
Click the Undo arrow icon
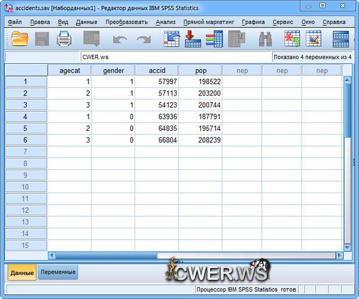(x=120, y=39)
